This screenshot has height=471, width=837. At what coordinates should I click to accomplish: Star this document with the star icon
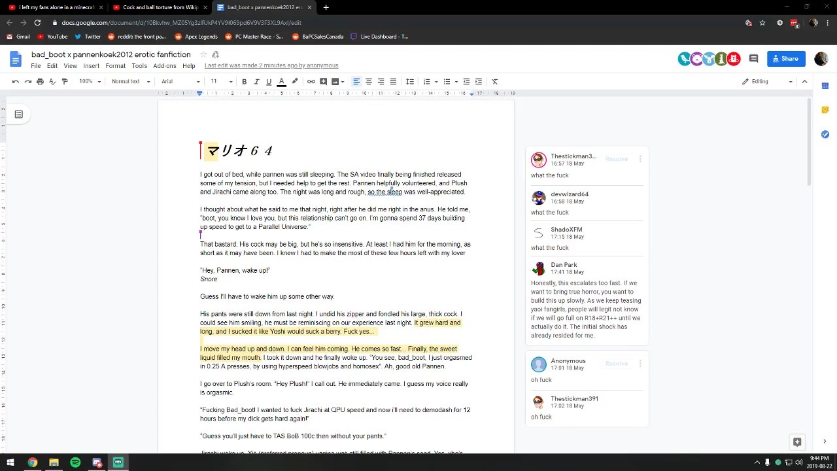click(203, 54)
